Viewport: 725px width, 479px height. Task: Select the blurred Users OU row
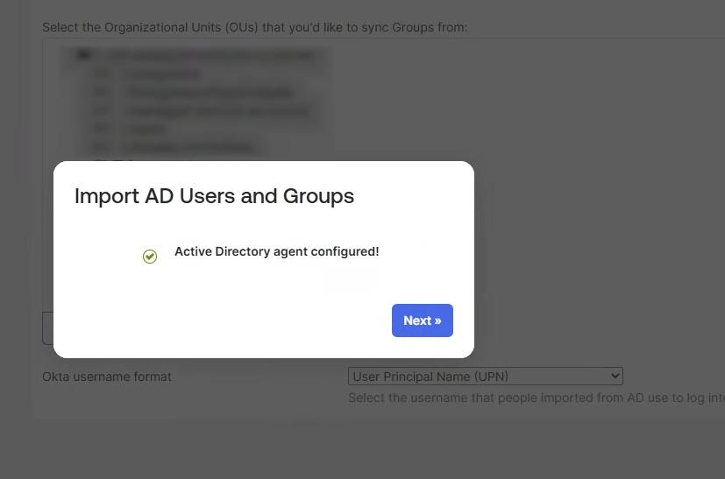click(x=146, y=129)
